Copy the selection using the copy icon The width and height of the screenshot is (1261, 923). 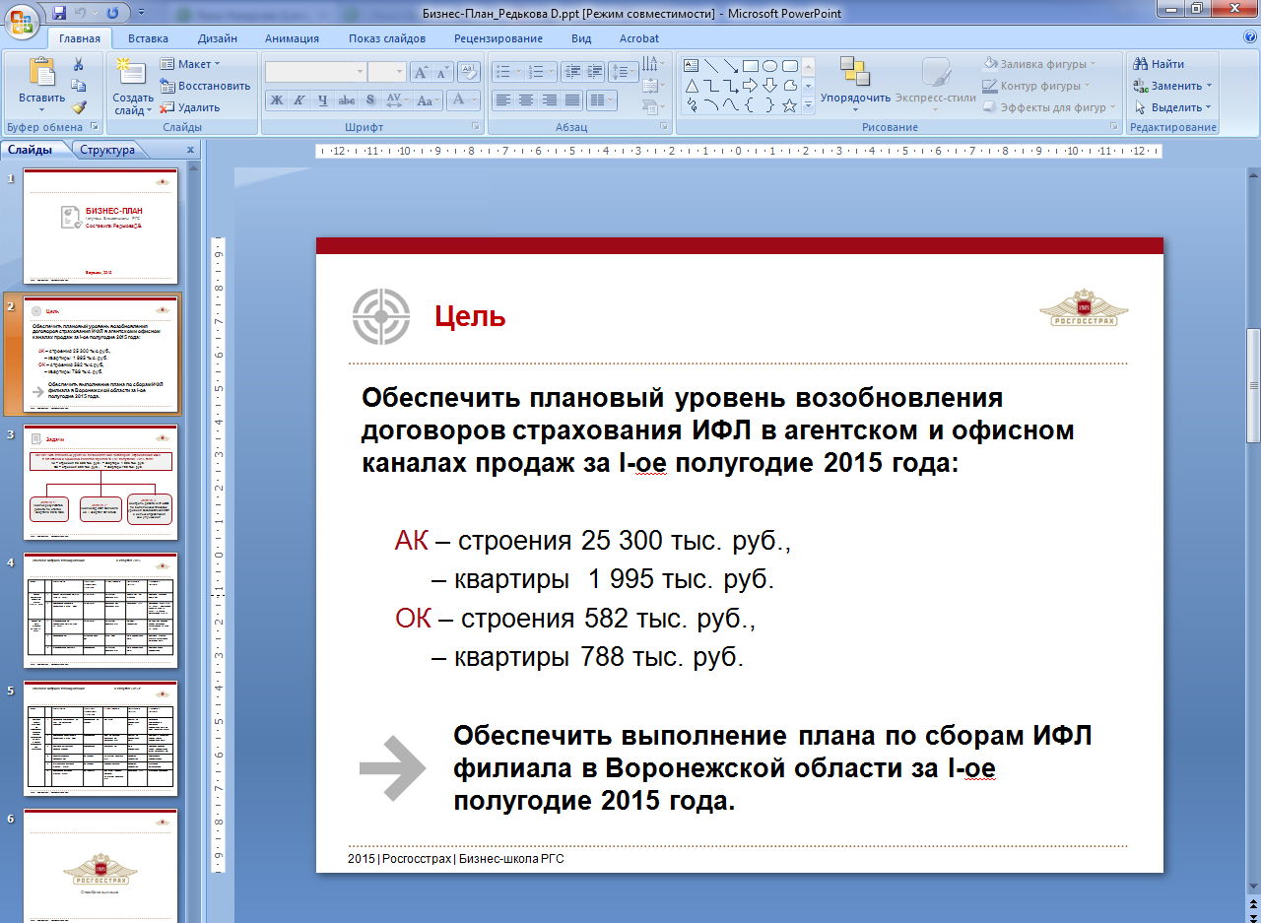(79, 86)
